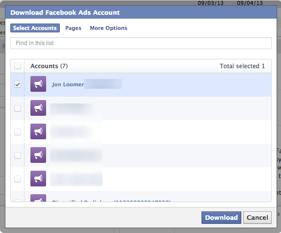The width and height of the screenshot is (281, 233).
Task: Check the third account row checkbox
Action: (x=18, y=132)
